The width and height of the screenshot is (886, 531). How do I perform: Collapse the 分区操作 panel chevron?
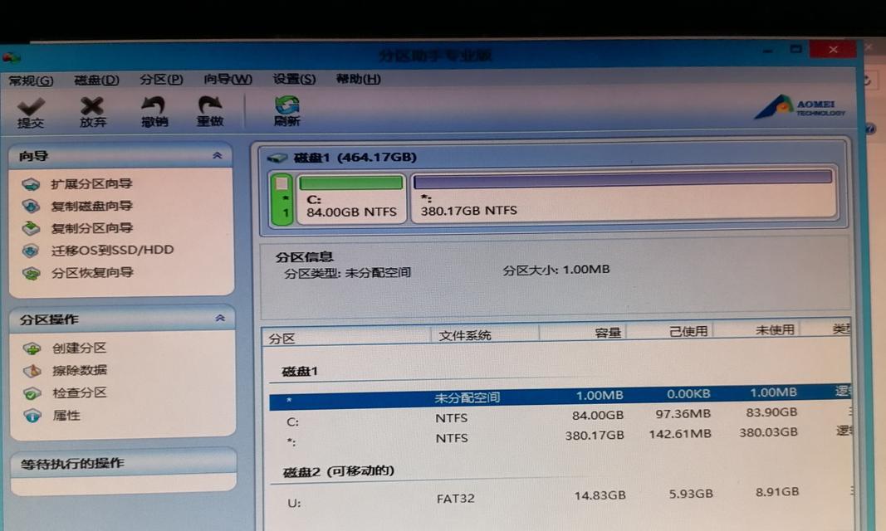tap(220, 319)
